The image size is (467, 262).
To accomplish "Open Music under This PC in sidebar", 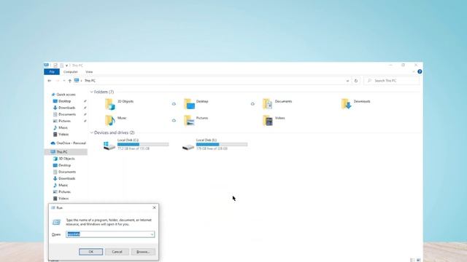I will (x=61, y=185).
